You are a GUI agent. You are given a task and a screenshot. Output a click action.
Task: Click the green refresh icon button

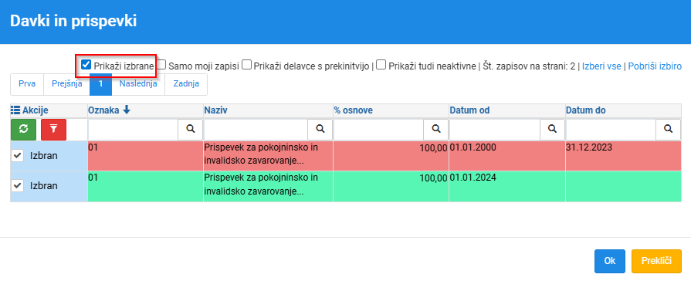24,130
